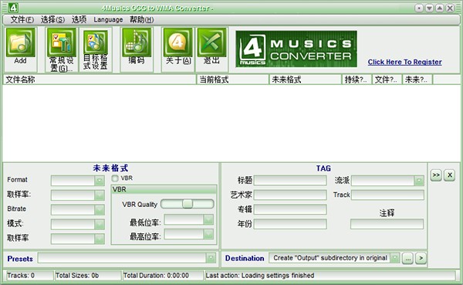Click the destination open (>) button

click(x=421, y=259)
